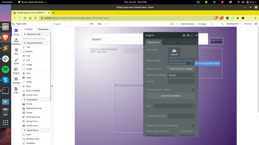259x145 pixels.
Task: Open the Arrange dropdown
Action: click(x=203, y=24)
